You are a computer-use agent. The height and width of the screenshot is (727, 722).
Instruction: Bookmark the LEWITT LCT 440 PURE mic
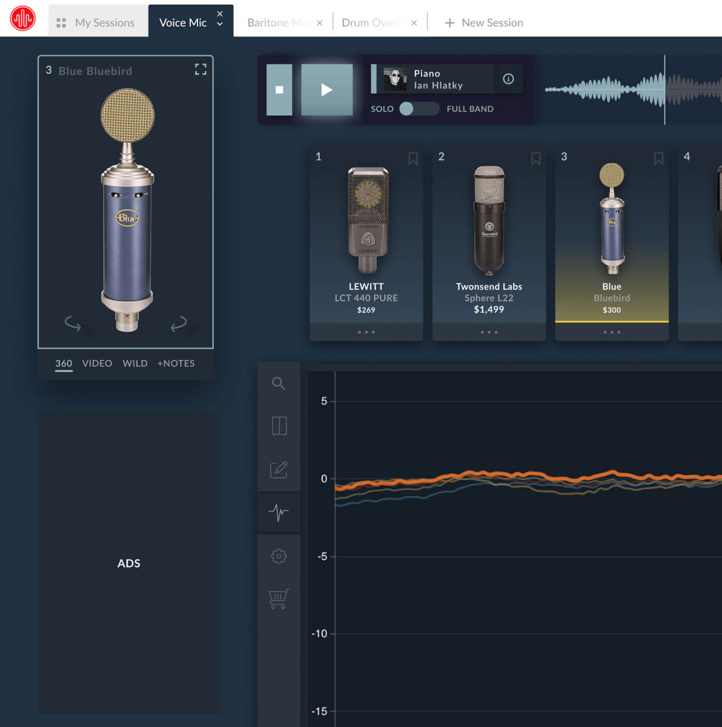click(412, 158)
